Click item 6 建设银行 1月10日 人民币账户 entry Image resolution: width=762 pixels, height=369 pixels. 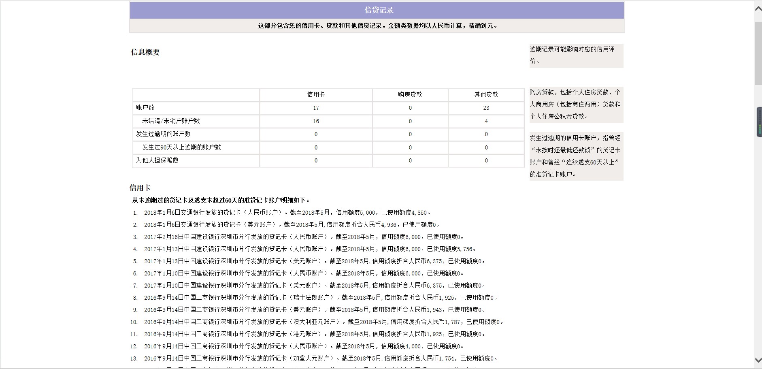[304, 273]
